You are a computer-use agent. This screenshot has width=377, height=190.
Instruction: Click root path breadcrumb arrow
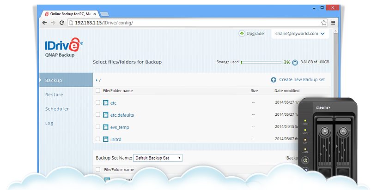click(97, 80)
